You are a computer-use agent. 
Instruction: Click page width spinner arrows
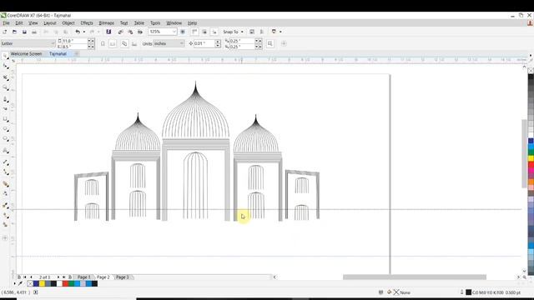pos(91,41)
